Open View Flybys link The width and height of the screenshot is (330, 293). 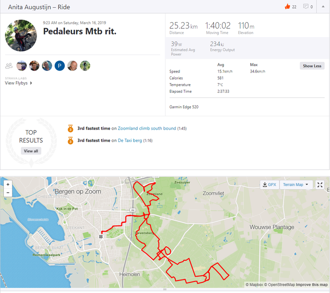point(18,83)
